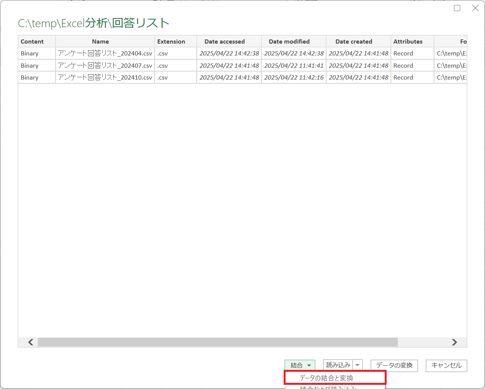Click the Content column header
Screen dimensions: 485x389
[32, 41]
